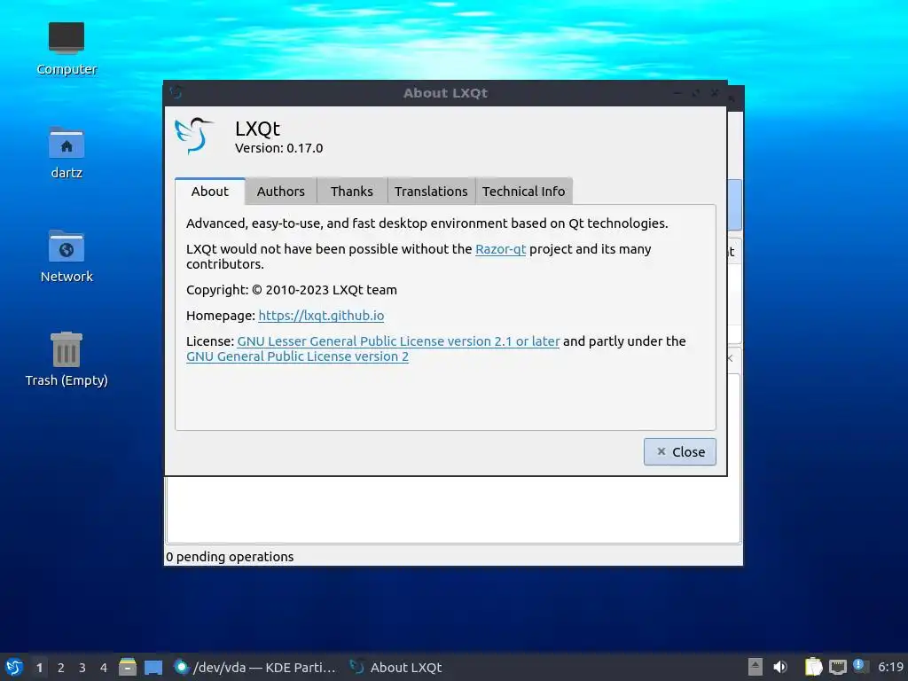Open the GNU Lesser General Public License link
Screen dimensions: 908x681
pos(398,341)
